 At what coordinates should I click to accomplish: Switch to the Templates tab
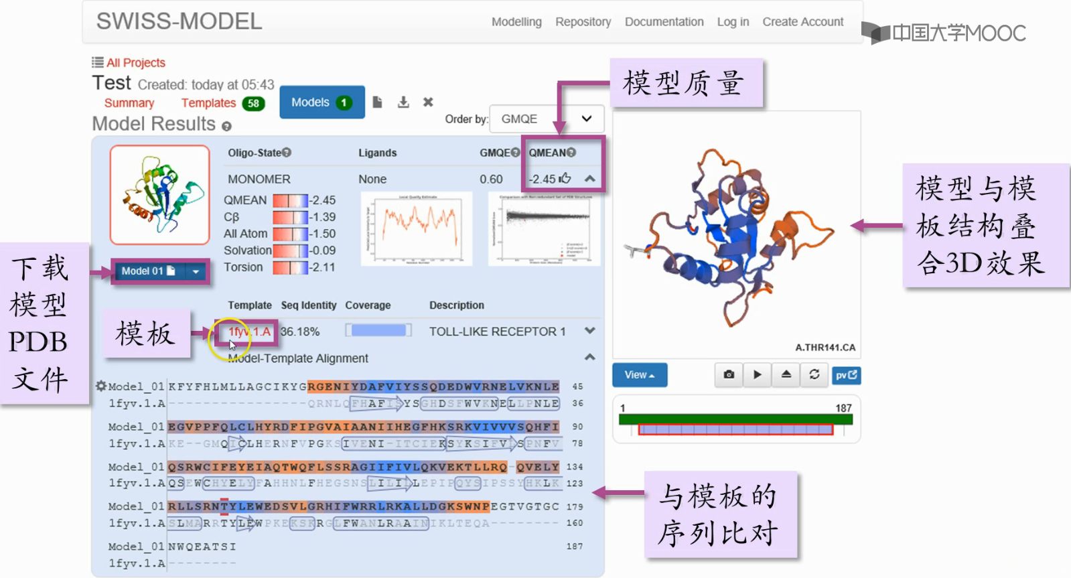point(208,103)
